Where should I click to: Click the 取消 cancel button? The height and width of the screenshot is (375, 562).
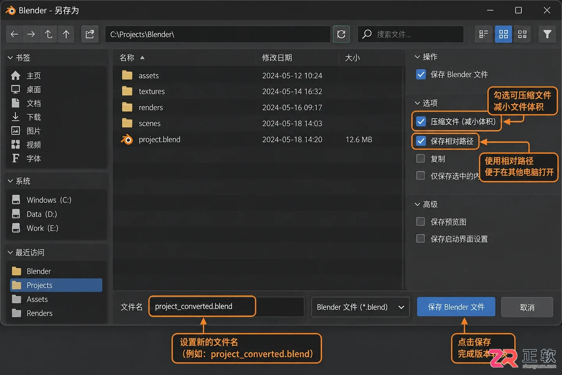pos(527,307)
